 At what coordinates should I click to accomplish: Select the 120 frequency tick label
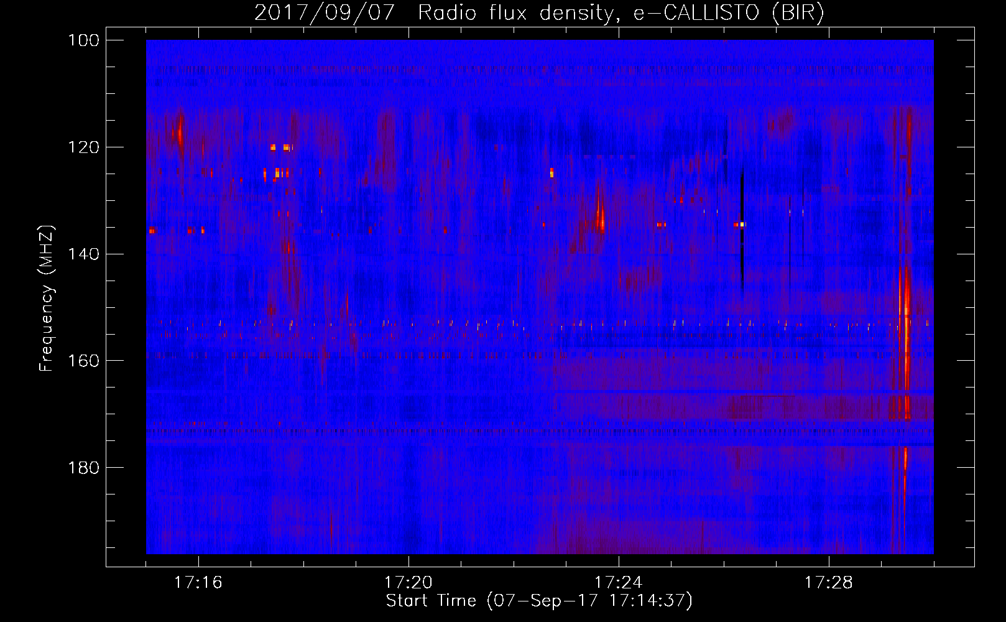coord(85,147)
